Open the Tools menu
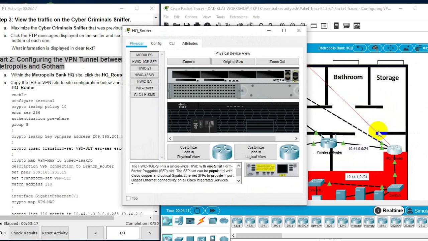The image size is (428, 241). tap(220, 17)
